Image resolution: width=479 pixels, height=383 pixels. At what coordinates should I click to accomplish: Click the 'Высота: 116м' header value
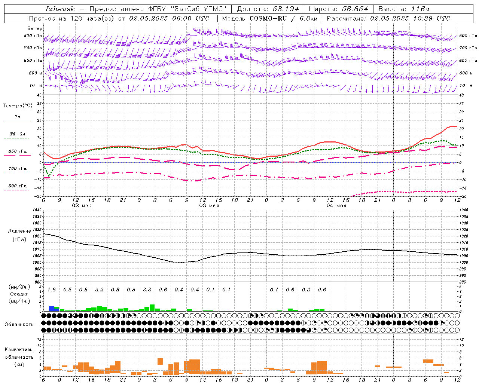403,9
